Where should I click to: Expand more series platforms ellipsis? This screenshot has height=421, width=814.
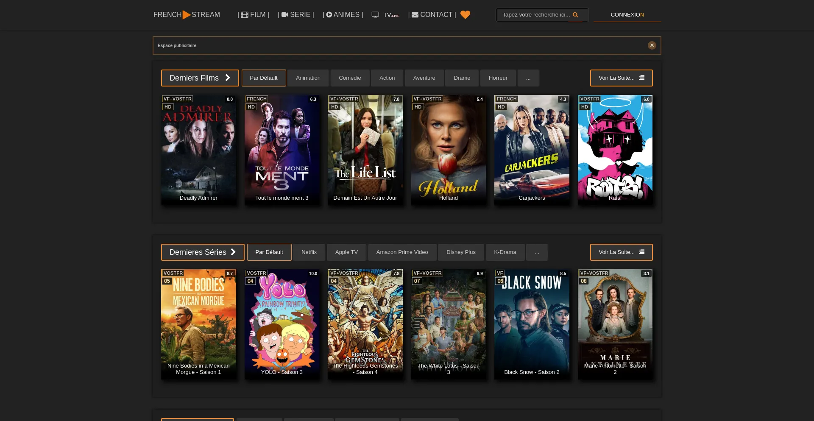[x=537, y=252]
